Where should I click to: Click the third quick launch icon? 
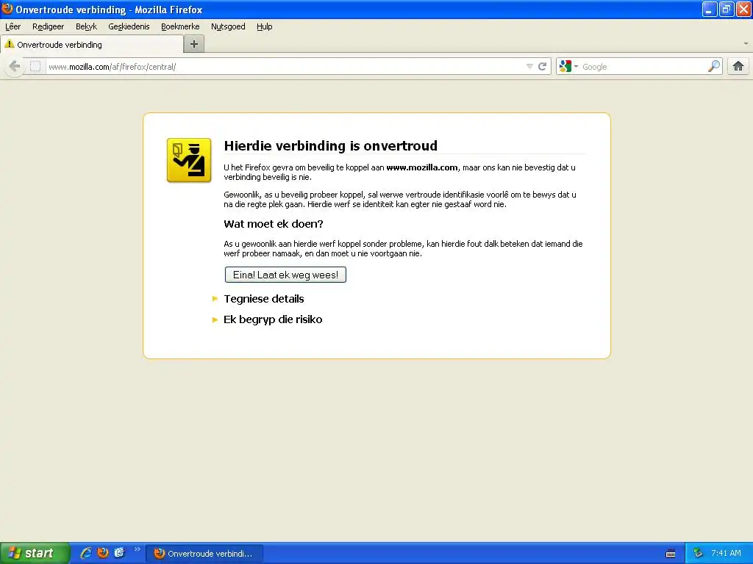coord(120,553)
